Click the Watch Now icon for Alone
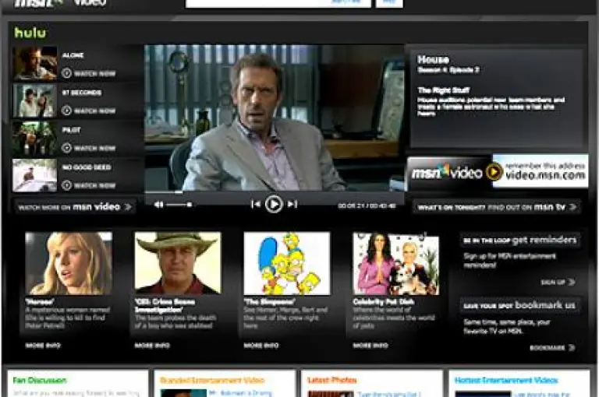 click(x=66, y=73)
